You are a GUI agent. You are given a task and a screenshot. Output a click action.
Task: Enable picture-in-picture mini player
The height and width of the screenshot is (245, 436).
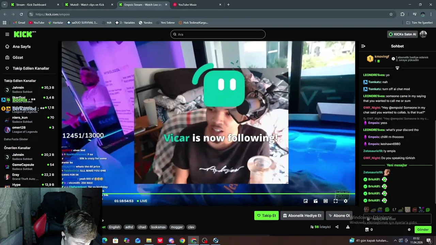306,201
